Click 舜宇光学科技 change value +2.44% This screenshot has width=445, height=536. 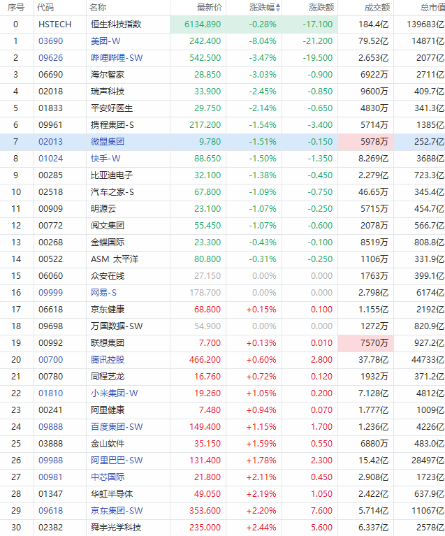(261, 527)
